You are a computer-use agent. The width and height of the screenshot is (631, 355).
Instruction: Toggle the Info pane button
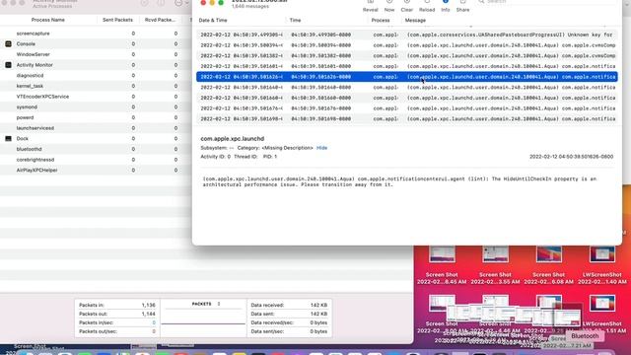[x=446, y=6]
